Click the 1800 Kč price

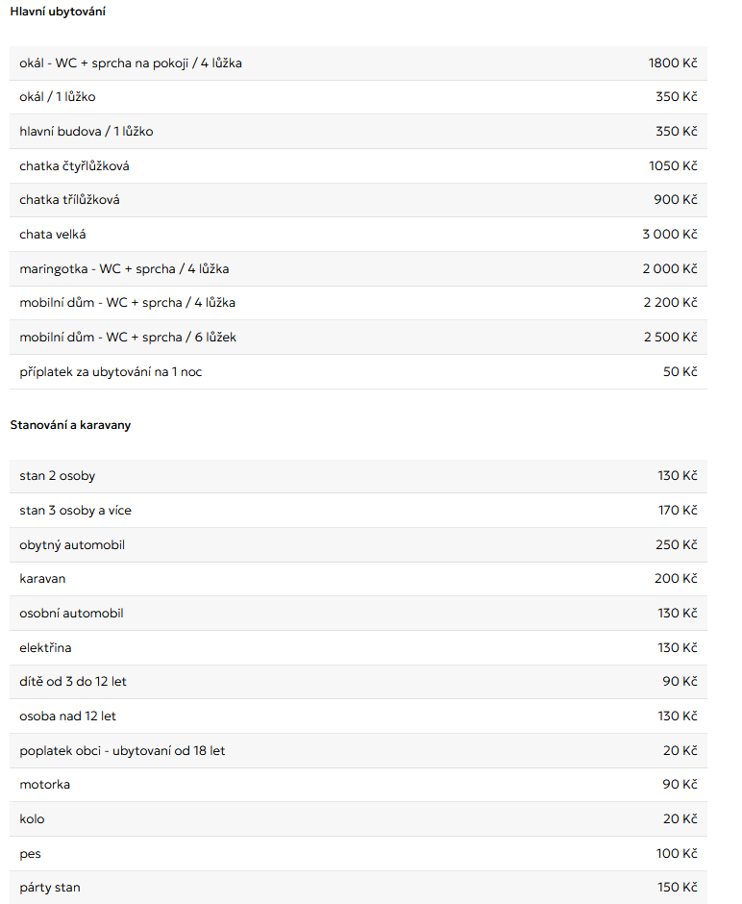click(673, 63)
